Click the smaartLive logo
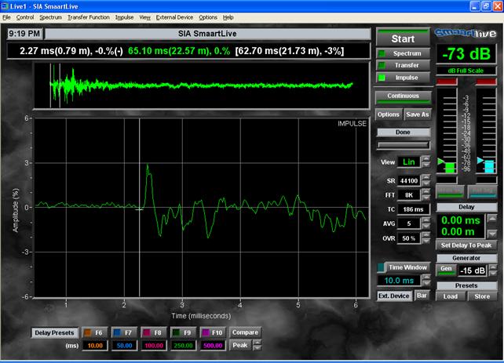The width and height of the screenshot is (504, 363). [466, 33]
